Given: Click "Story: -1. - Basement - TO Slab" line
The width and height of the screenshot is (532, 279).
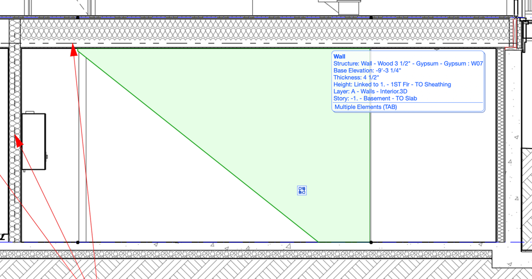Looking at the screenshot, I should pyautogui.click(x=375, y=99).
